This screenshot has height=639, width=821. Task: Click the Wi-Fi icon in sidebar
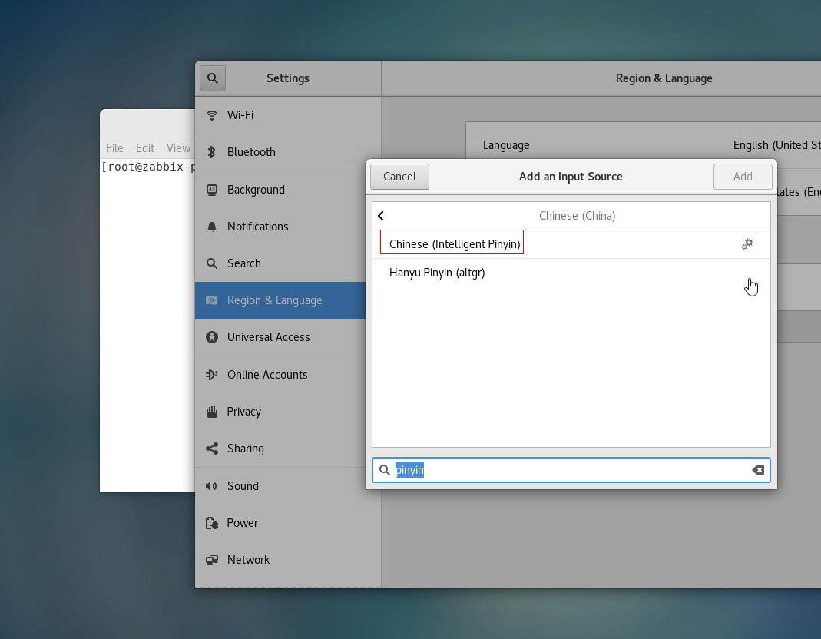[x=211, y=115]
